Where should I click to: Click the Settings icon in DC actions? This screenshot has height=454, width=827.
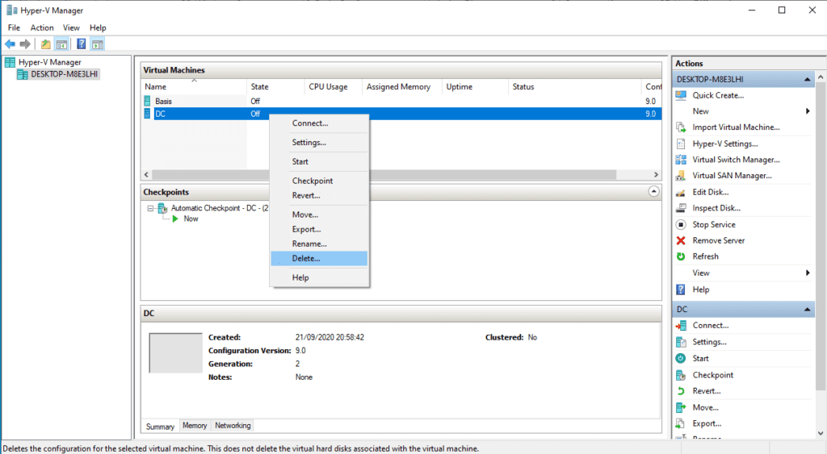pyautogui.click(x=681, y=343)
